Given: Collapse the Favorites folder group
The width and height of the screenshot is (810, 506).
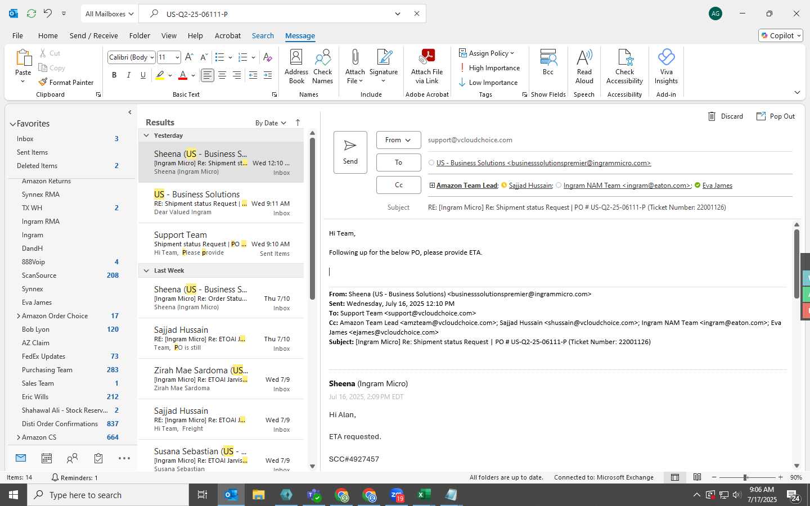Looking at the screenshot, I should coord(12,124).
